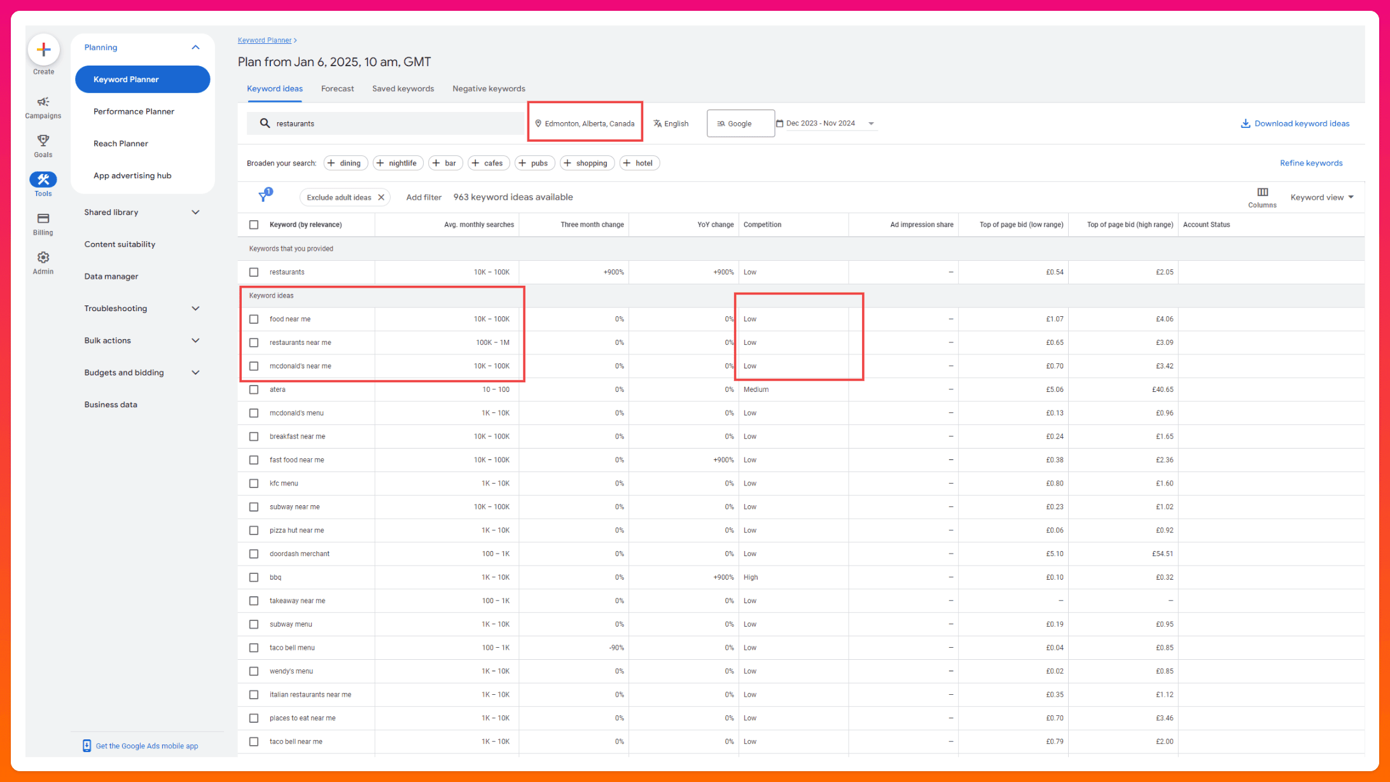Toggle the select-all keywords checkbox

pyautogui.click(x=254, y=225)
